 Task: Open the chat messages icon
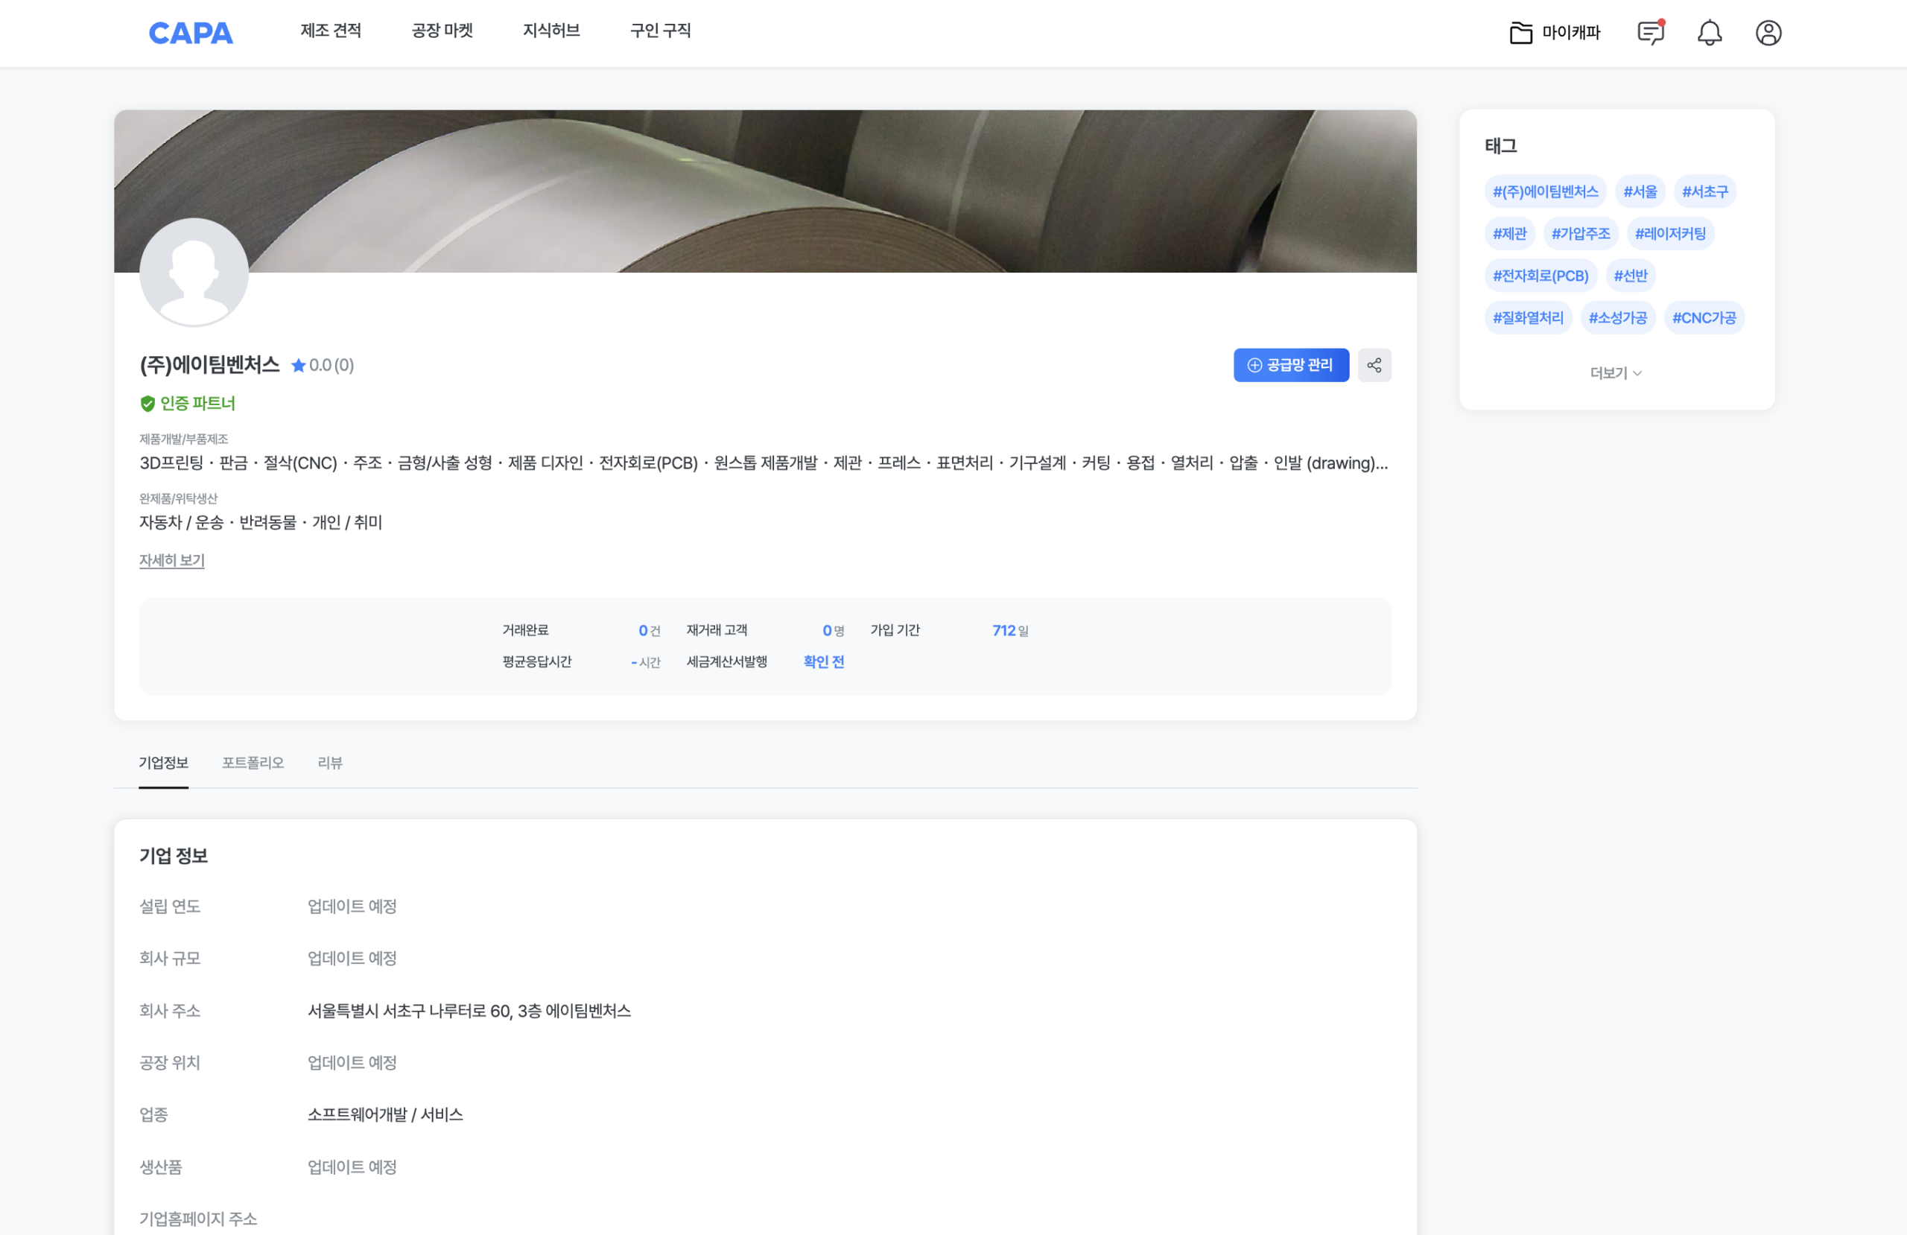(x=1650, y=33)
